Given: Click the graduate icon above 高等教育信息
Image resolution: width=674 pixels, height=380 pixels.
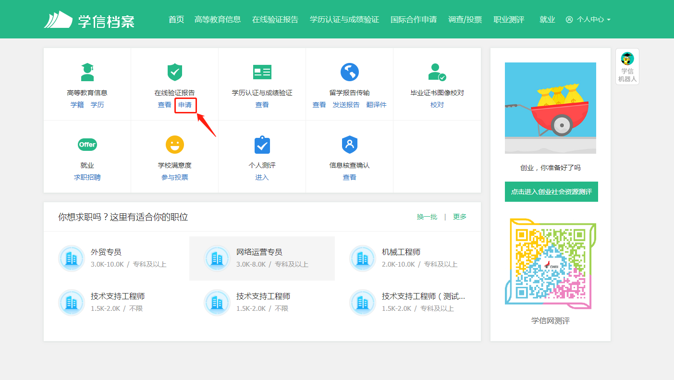Looking at the screenshot, I should 87,72.
